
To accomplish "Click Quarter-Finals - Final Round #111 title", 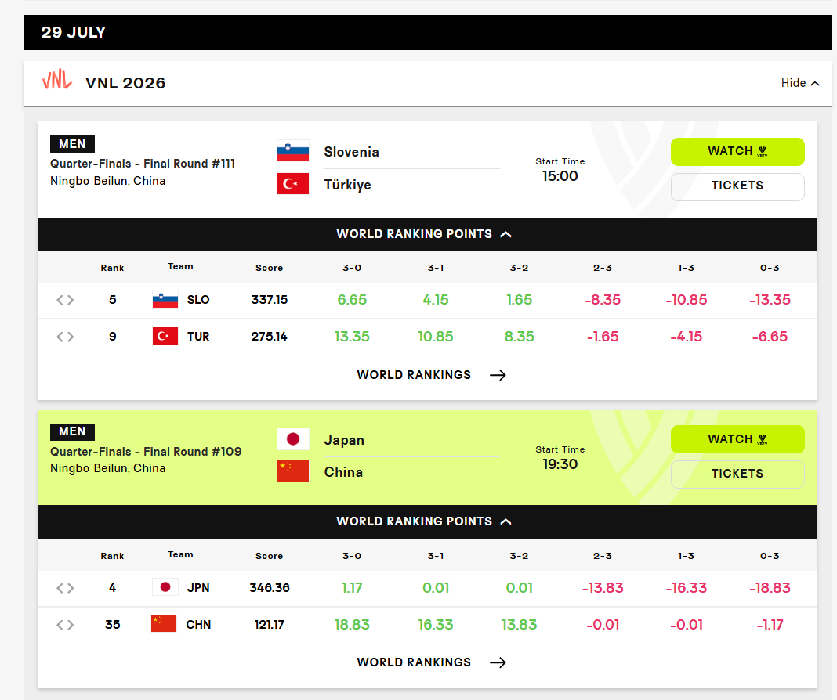I will click(143, 164).
